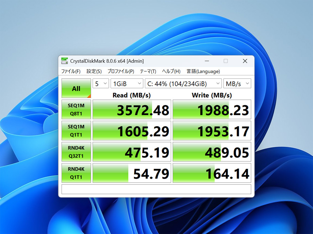The image size is (313, 234).
Task: Expand the test size dropdown showing 1GiB
Action: [x=127, y=83]
